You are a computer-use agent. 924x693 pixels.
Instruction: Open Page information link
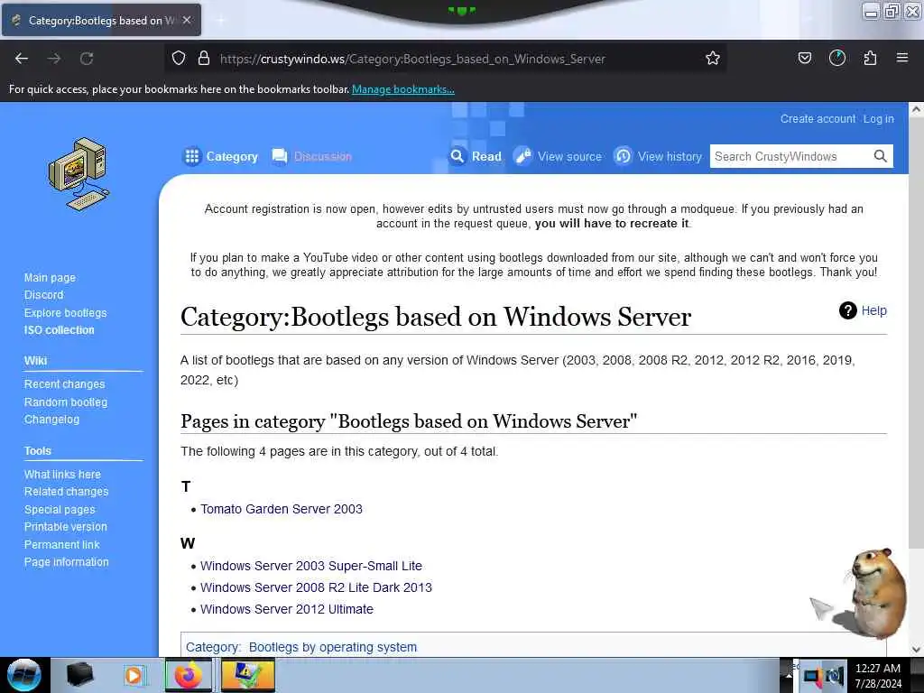[67, 562]
